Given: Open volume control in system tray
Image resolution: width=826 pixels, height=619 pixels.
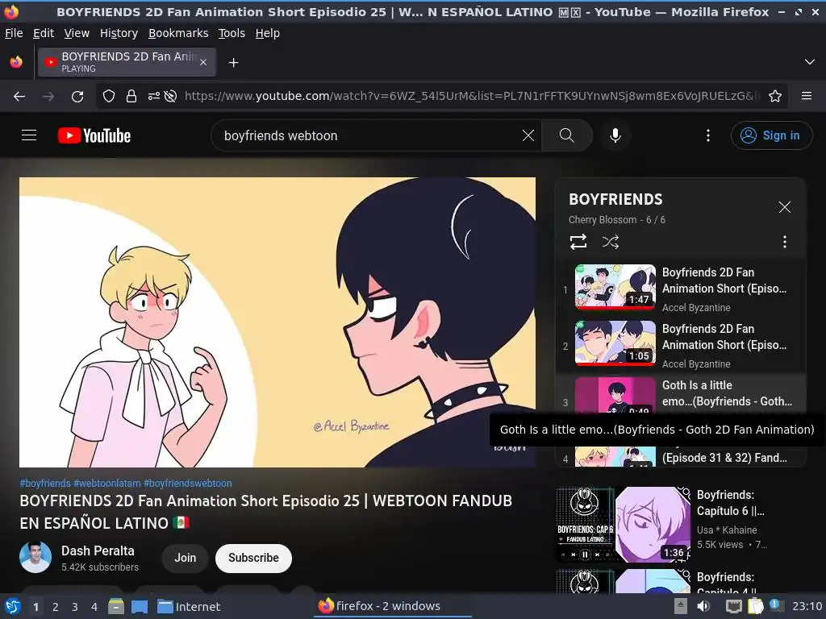Looking at the screenshot, I should tap(703, 606).
